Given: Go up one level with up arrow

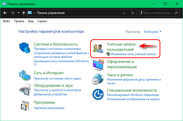Looking at the screenshot, I should 24,13.
